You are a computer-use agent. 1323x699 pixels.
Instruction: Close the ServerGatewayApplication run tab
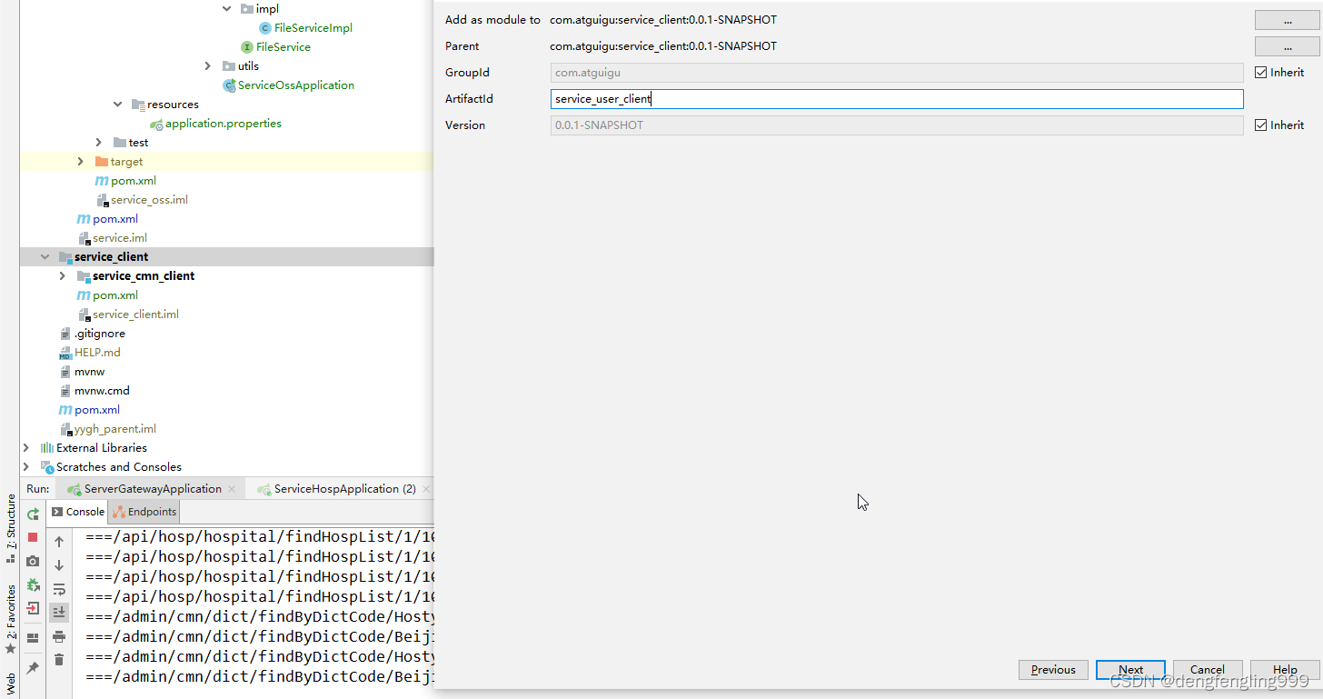pyautogui.click(x=233, y=489)
